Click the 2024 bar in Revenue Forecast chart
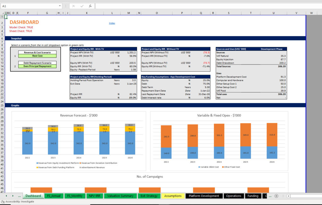Image resolution: width=322 pixels, height=205 pixels. pos(79,142)
